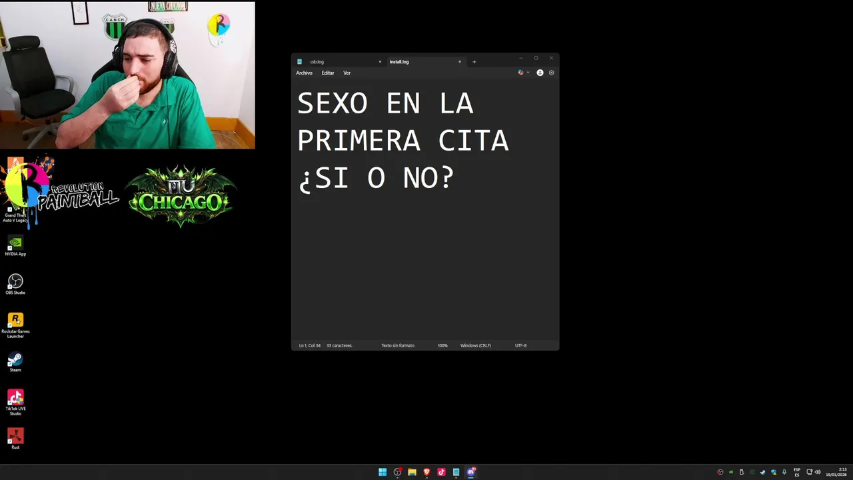The height and width of the screenshot is (480, 853).
Task: Close the csb.log tab via its dot
Action: (380, 62)
